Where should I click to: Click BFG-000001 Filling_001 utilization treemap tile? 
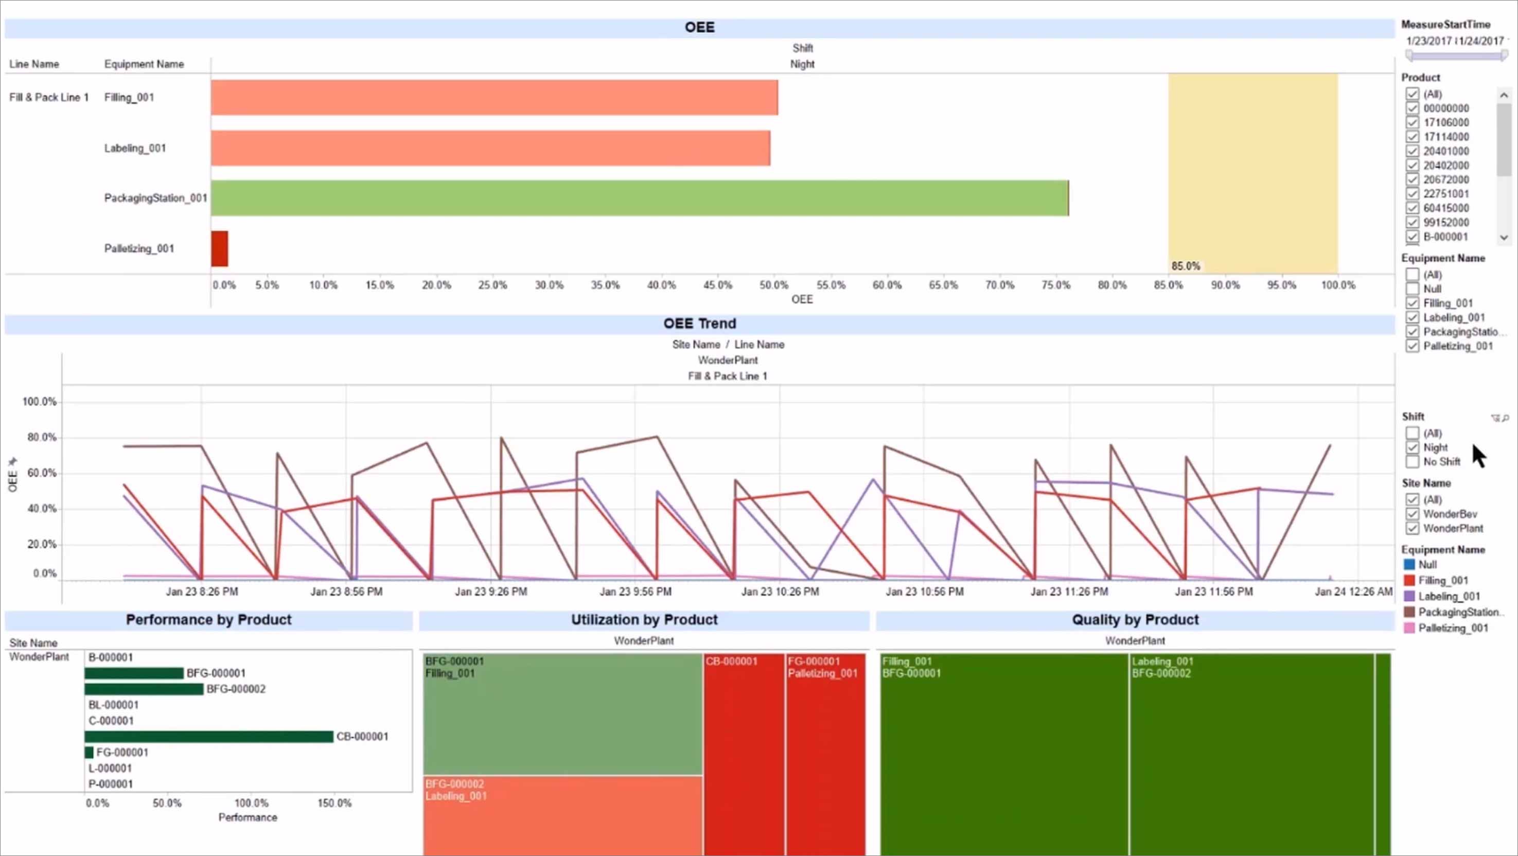point(563,714)
